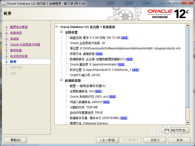The width and height of the screenshot is (195, 146).
Task: Click 编辑 link next to 全局数据库名
Action: (98, 91)
